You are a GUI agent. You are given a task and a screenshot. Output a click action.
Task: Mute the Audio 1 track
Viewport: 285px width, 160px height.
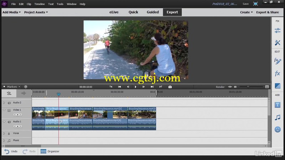(x=9, y=122)
